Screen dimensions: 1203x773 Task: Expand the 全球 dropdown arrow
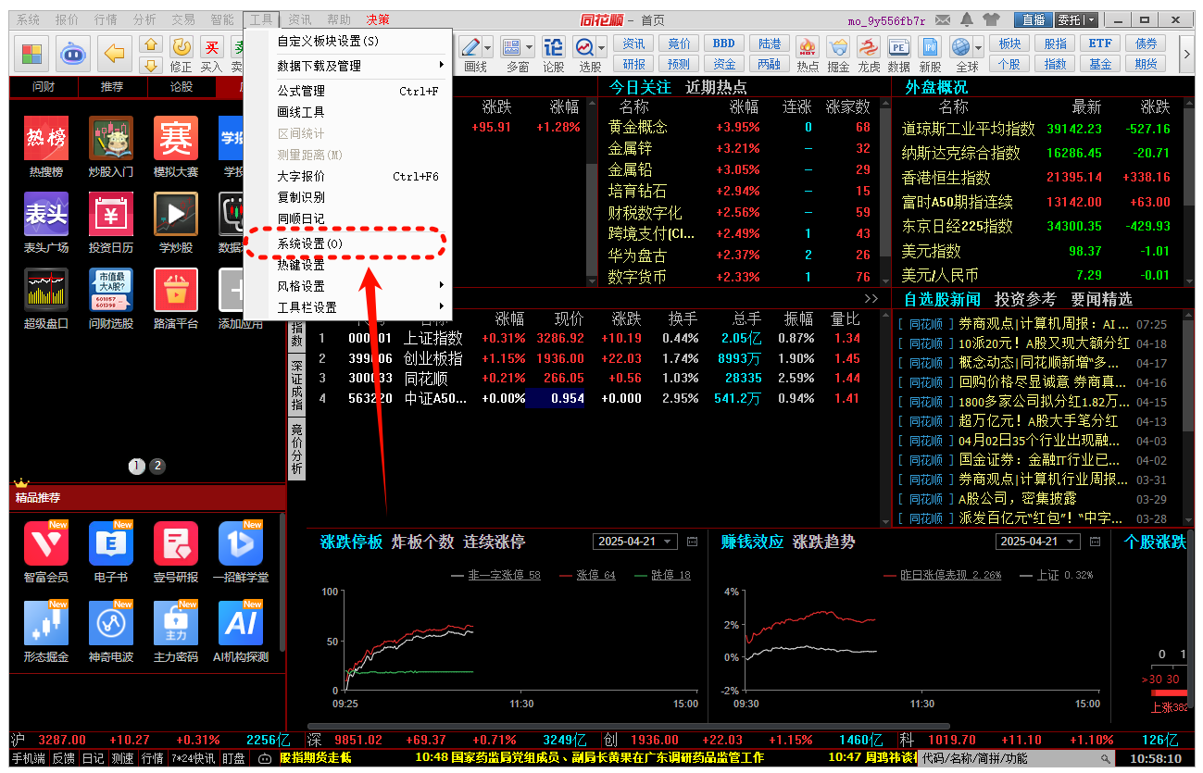[x=980, y=46]
